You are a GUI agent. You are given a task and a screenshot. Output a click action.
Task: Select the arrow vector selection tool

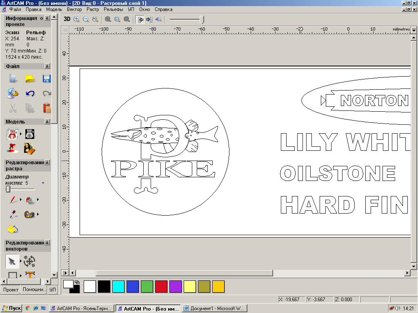tap(12, 261)
